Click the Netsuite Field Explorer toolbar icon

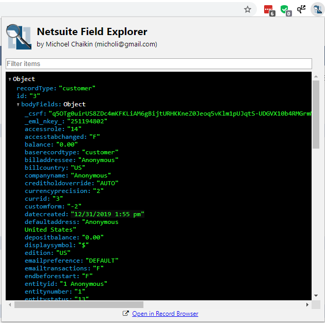pos(317,9)
